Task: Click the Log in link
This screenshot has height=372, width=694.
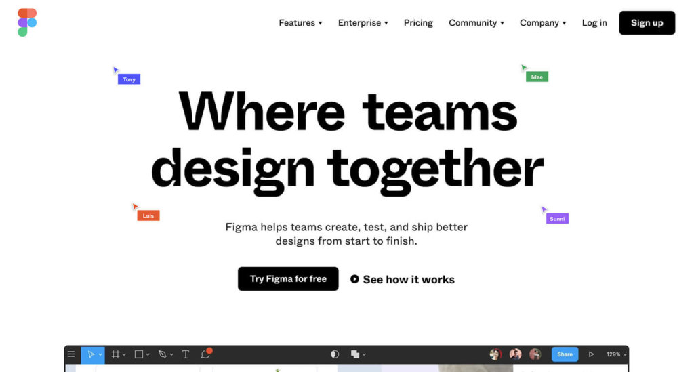Action: coord(594,23)
